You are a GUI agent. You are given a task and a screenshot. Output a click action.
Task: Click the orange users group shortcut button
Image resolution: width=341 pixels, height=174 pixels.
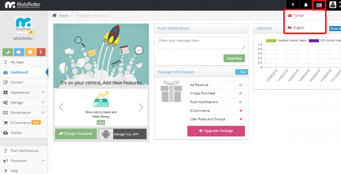[x=30, y=52]
